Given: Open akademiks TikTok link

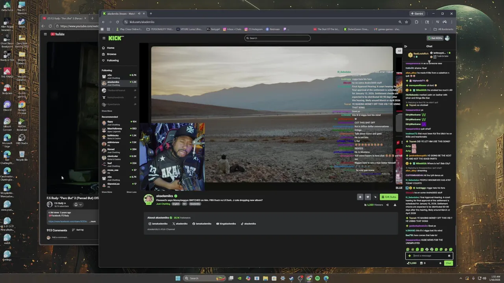Looking at the screenshot, I should click(248, 224).
